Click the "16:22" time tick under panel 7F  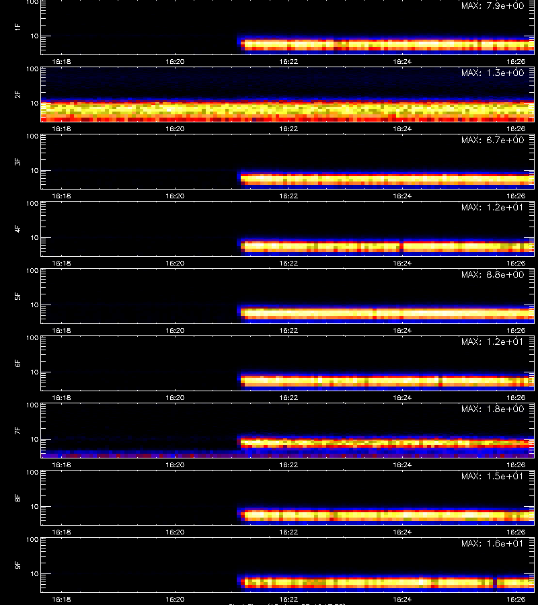289,465
